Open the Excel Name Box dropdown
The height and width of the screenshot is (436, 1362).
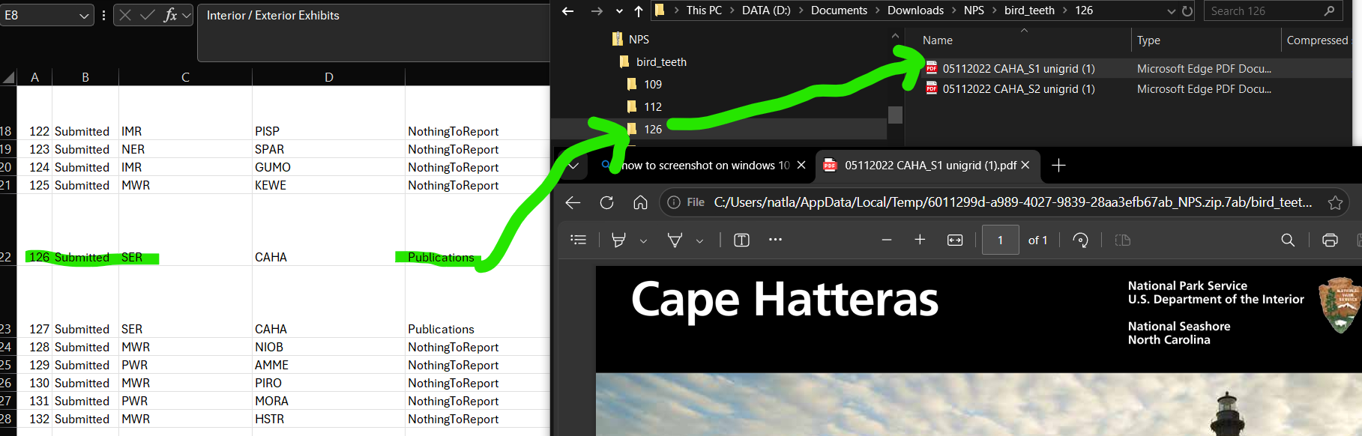84,16
